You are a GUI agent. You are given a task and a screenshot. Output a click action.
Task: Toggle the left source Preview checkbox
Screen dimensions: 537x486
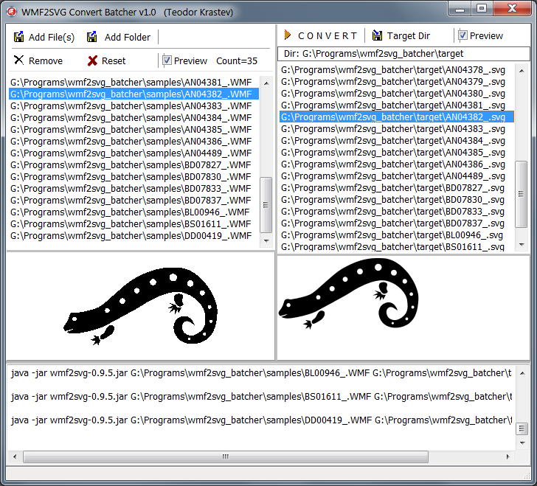pyautogui.click(x=167, y=60)
